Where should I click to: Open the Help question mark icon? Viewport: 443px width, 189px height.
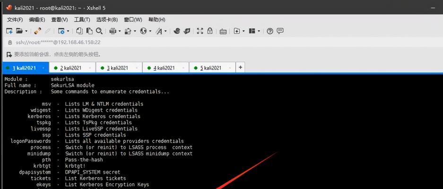[270, 31]
